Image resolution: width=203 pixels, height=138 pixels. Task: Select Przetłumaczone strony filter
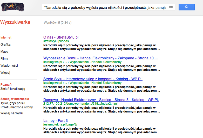click(x=17, y=107)
